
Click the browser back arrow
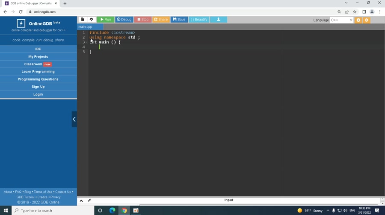point(5,12)
